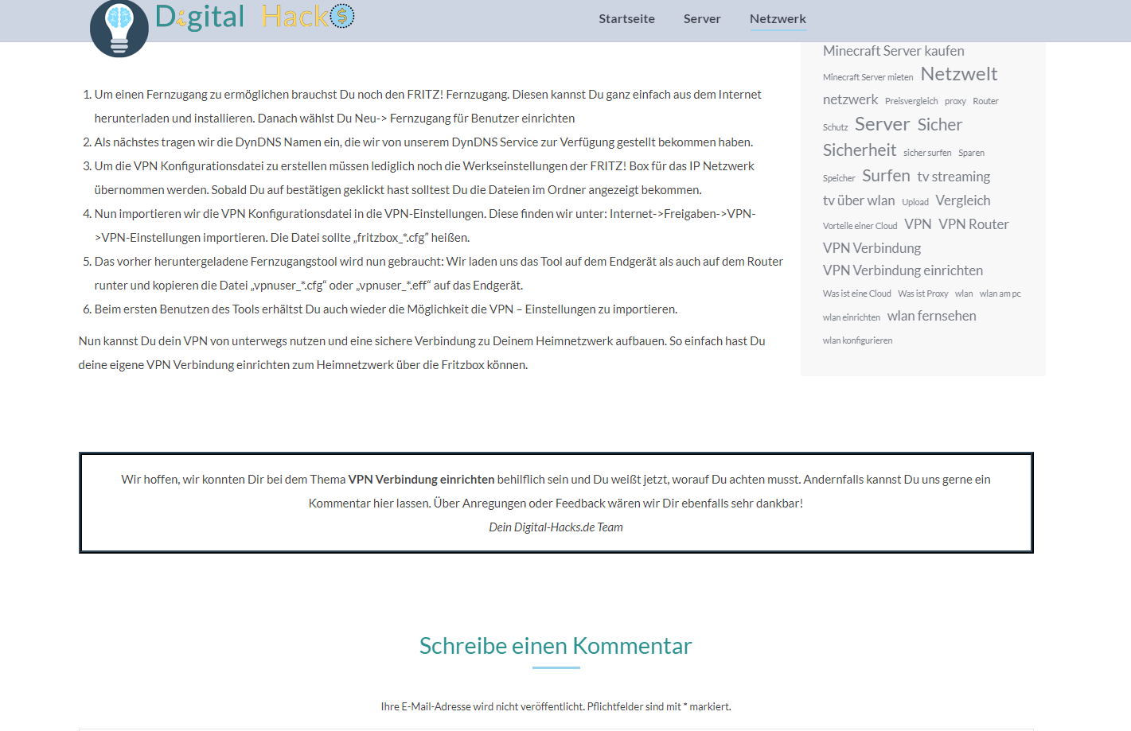The height and width of the screenshot is (731, 1131).
Task: Open the 'Sicherheit' tag
Action: (860, 150)
